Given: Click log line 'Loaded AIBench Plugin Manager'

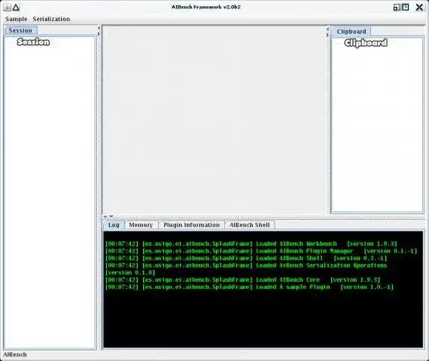Looking at the screenshot, I should [261, 250].
